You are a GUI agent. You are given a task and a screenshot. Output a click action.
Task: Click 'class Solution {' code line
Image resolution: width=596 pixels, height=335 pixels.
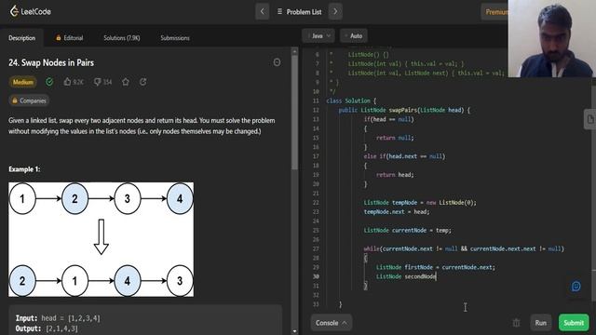(351, 100)
